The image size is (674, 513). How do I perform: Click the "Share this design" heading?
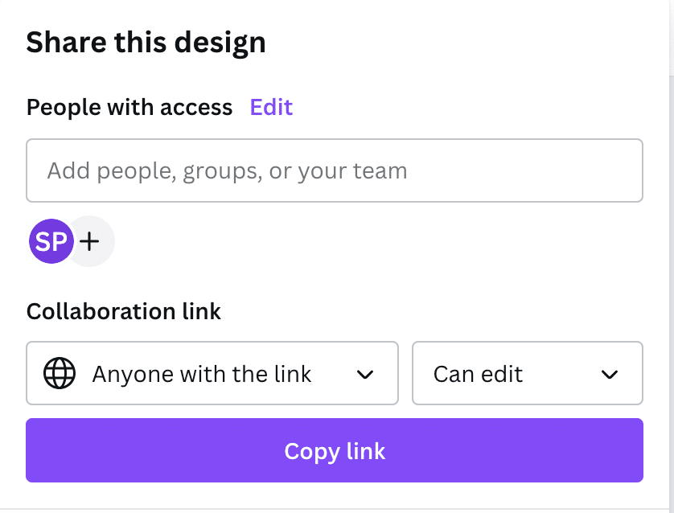click(x=146, y=43)
